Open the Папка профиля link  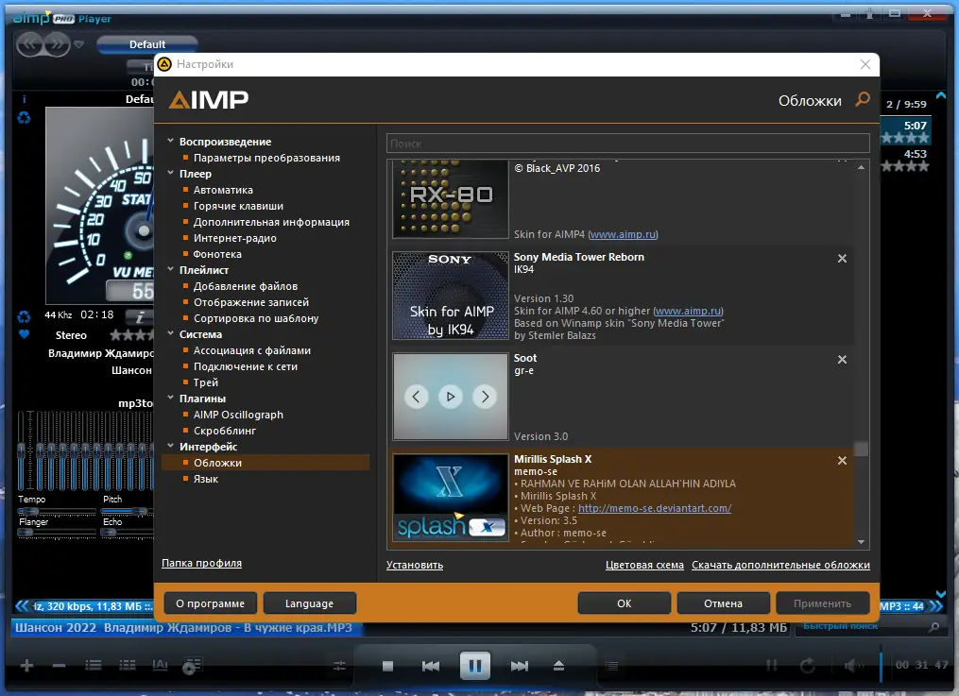coord(201,563)
